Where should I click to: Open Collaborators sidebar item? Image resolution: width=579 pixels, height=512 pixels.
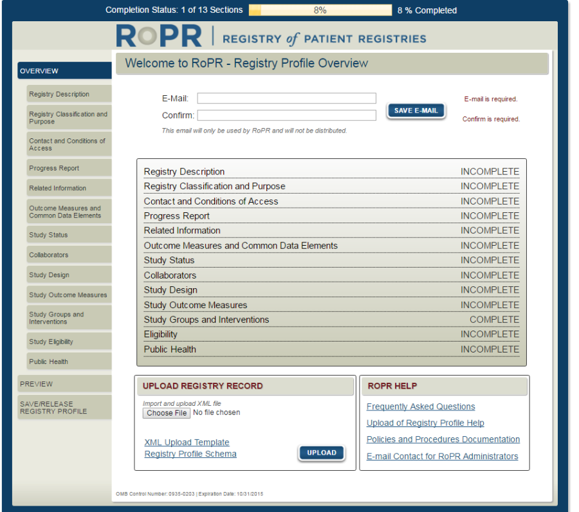(x=69, y=255)
